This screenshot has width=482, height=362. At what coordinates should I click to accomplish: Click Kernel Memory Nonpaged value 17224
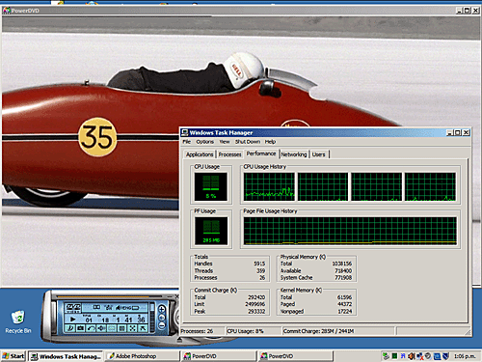[344, 312]
